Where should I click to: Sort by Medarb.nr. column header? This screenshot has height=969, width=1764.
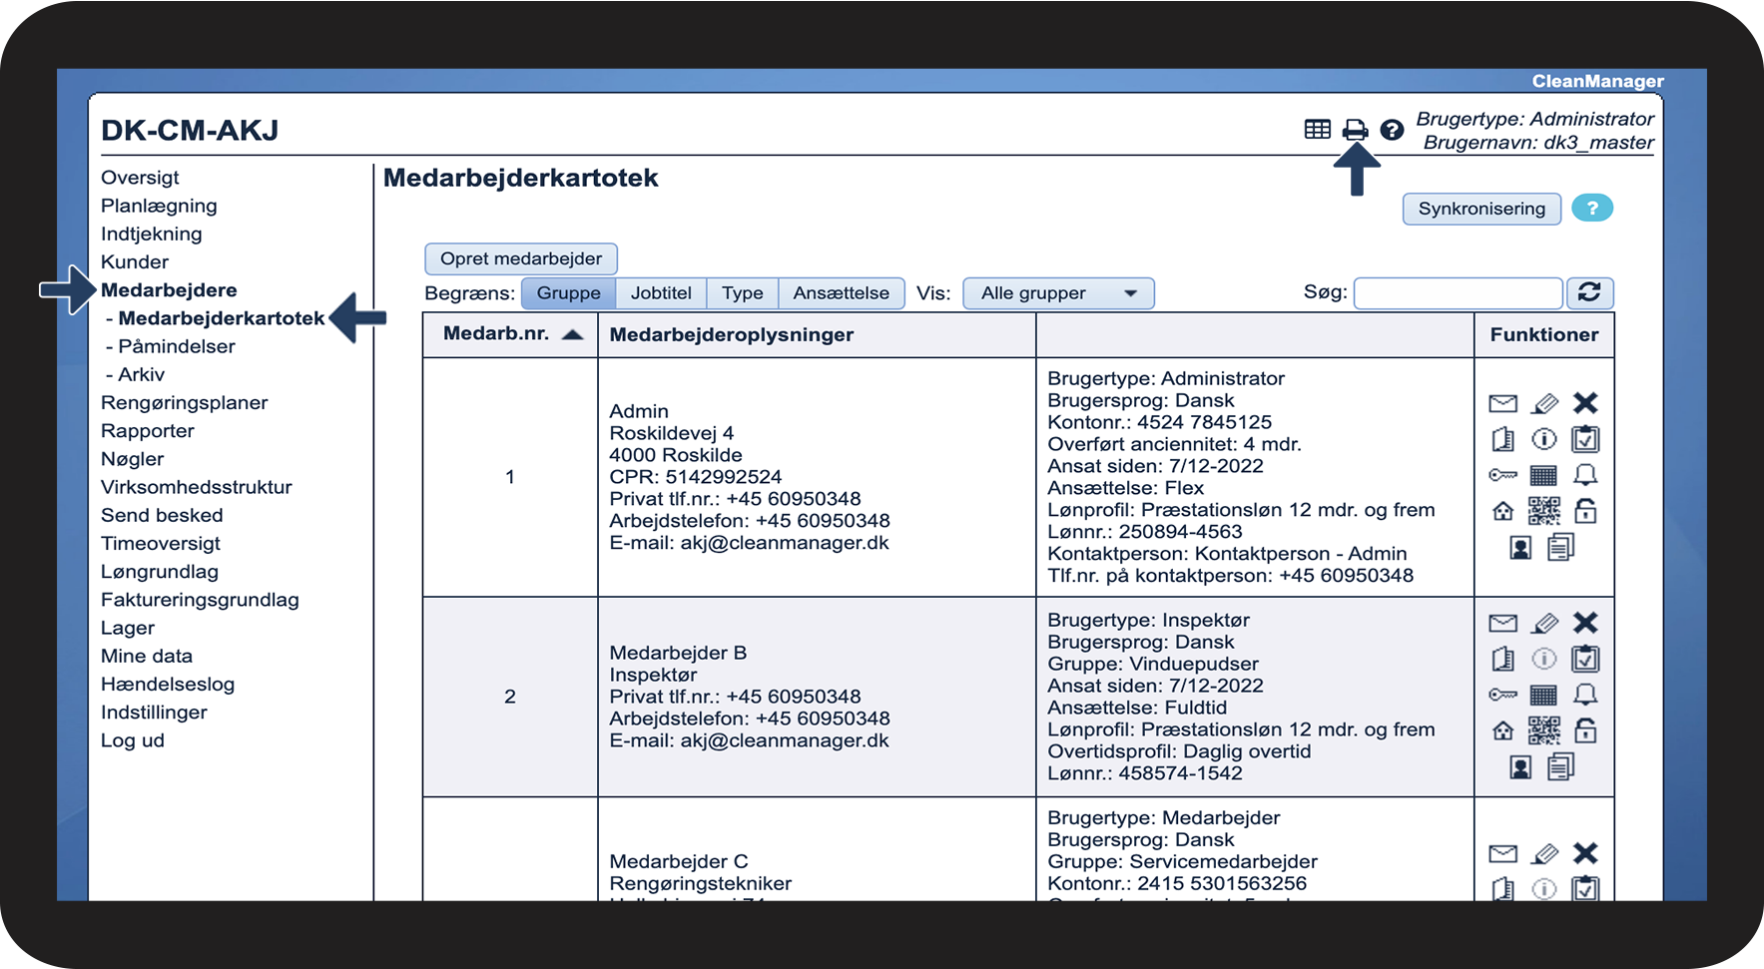click(x=510, y=334)
